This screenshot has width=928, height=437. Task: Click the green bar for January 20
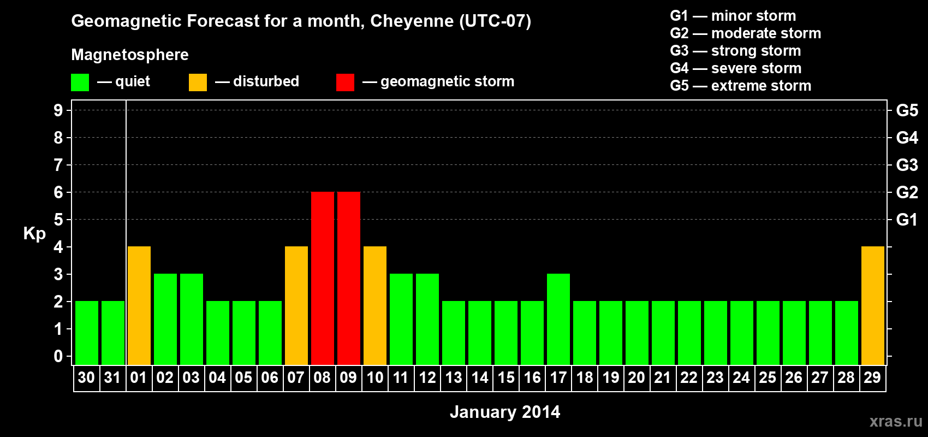(637, 333)
